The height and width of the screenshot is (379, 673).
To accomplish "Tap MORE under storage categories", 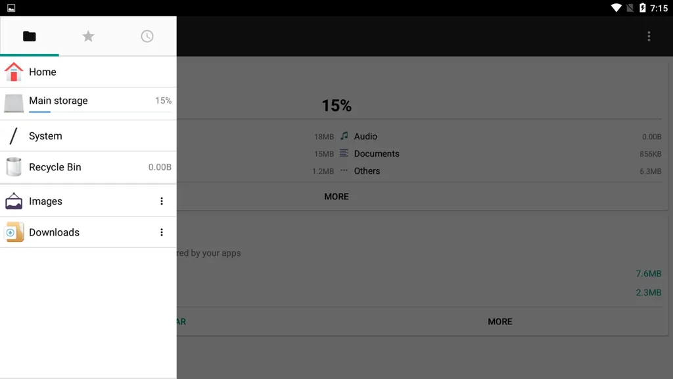I will pos(336,196).
